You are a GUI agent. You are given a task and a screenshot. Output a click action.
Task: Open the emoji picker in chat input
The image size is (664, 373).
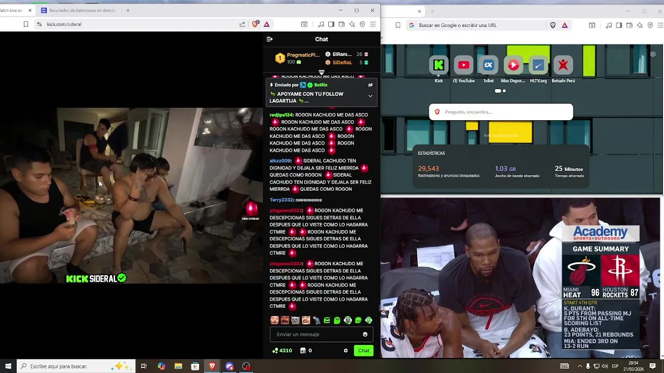tap(365, 334)
